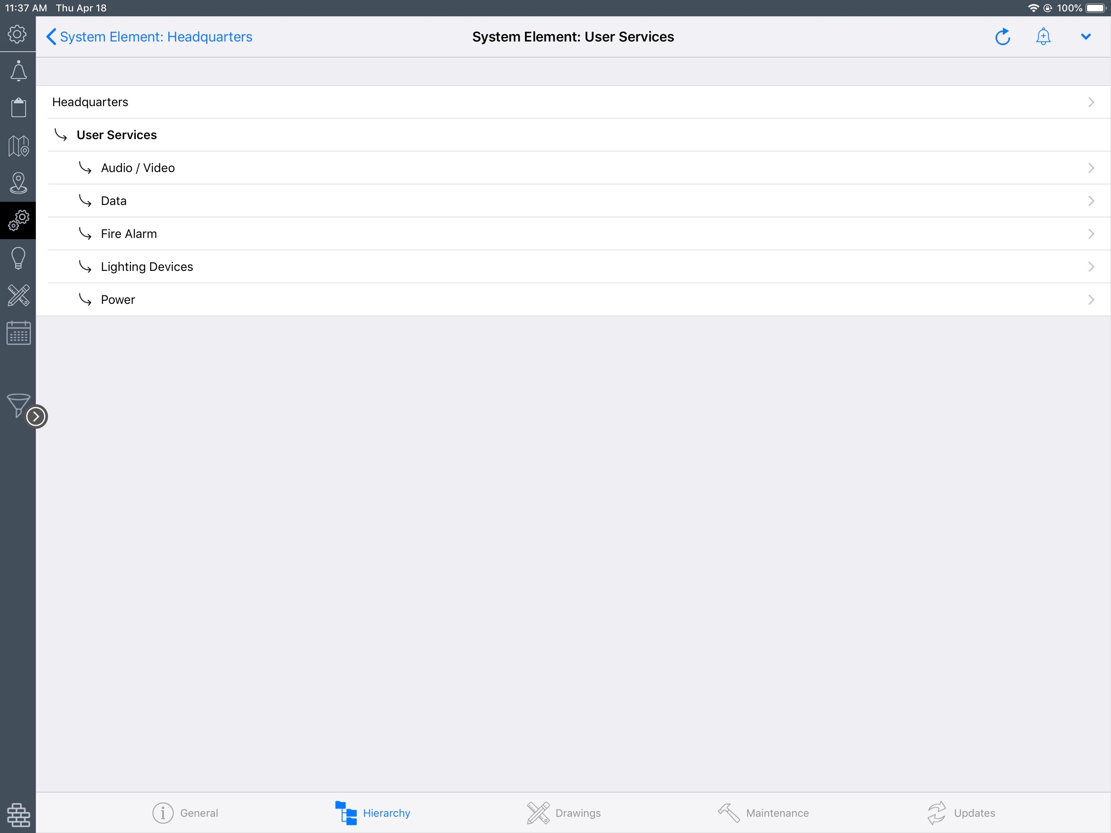
Task: Select the User Services row
Action: tap(573, 135)
